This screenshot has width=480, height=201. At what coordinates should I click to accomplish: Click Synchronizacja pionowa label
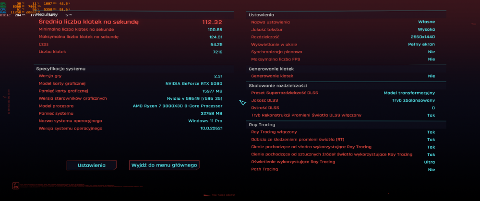(x=277, y=52)
